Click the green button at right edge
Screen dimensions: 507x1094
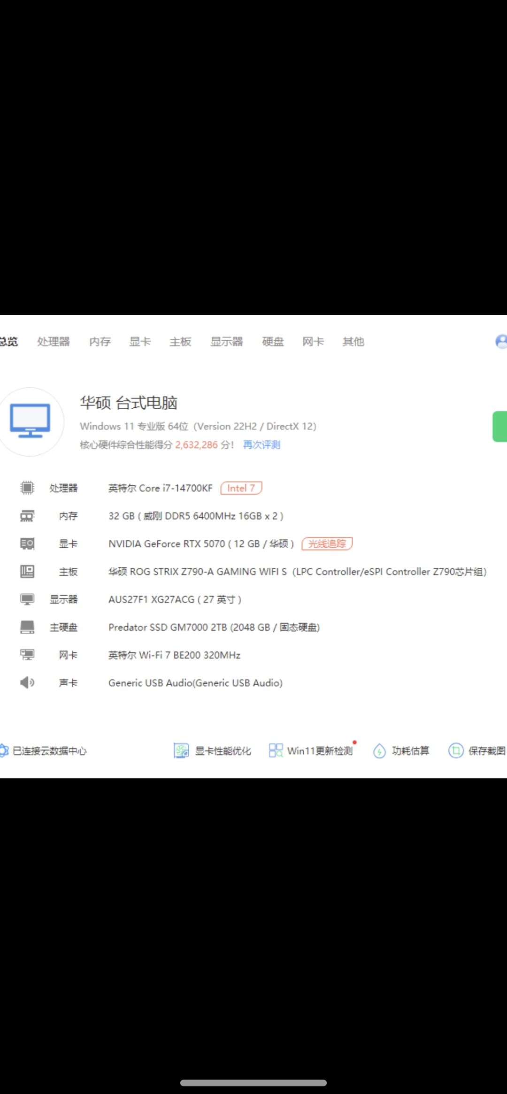(x=500, y=426)
